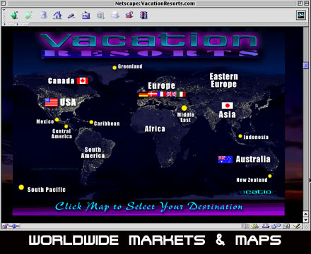Click the Netscape N logo icon

coord(301,16)
